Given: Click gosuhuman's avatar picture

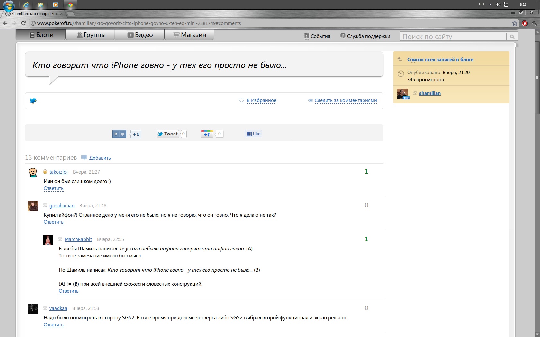Looking at the screenshot, I should [x=33, y=206].
